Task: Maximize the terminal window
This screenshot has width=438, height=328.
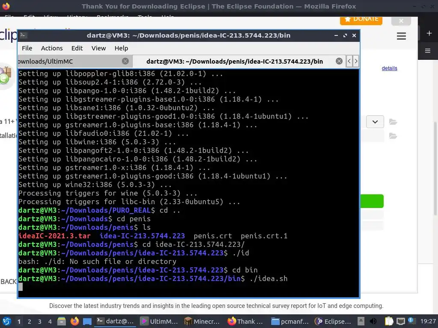Action: (345, 35)
